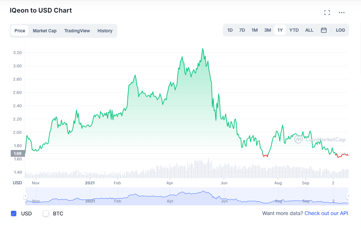This screenshot has width=361, height=228.
Task: Select the 3M time range
Action: [268, 30]
